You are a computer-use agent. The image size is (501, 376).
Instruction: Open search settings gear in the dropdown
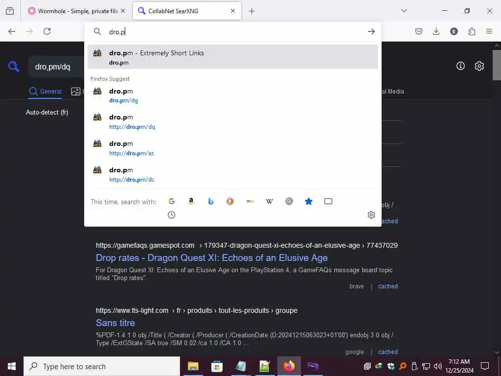click(371, 215)
